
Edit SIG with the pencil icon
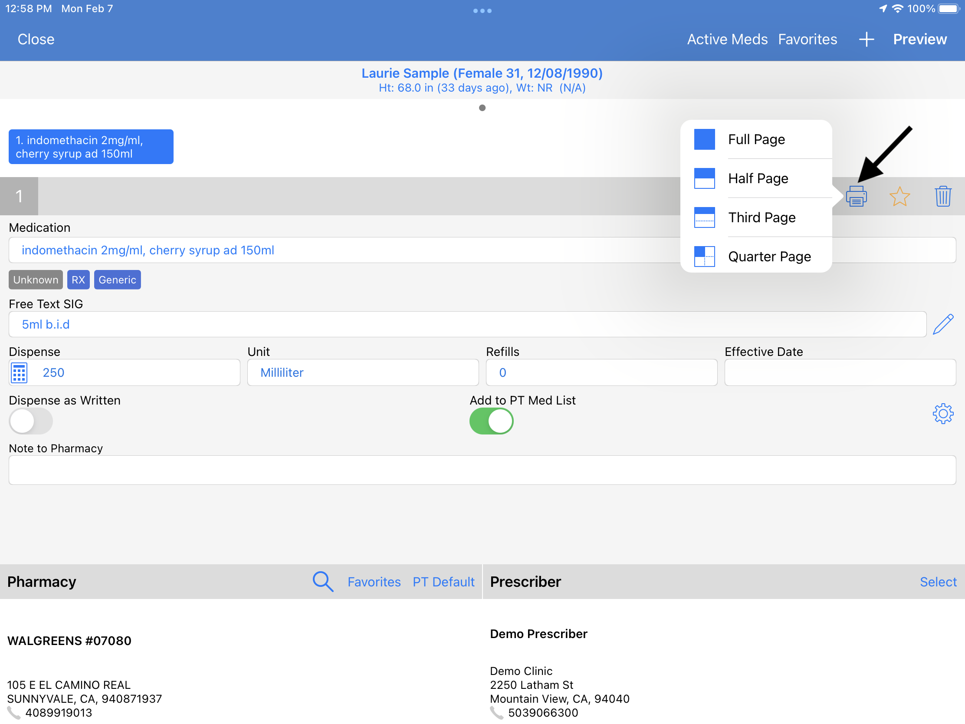click(x=943, y=324)
